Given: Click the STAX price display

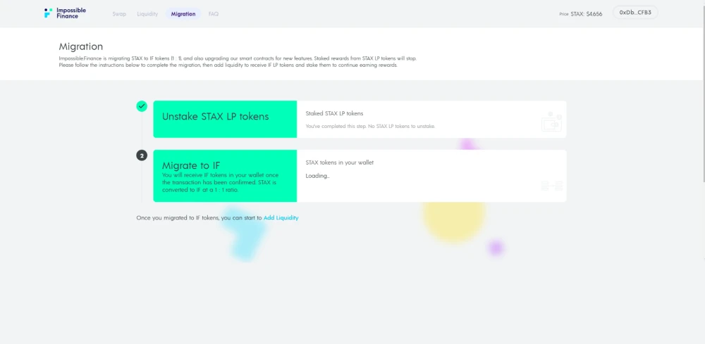Looking at the screenshot, I should pyautogui.click(x=581, y=14).
